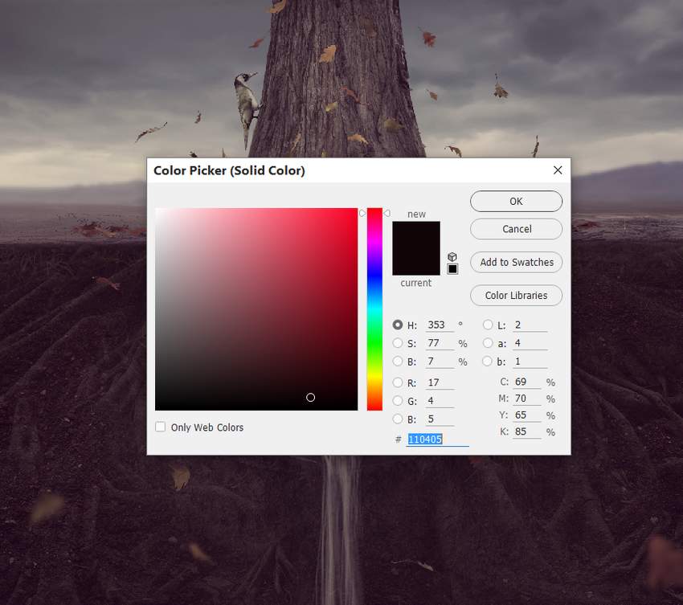Click the G value field showing 4
The height and width of the screenshot is (605, 683).
pyautogui.click(x=439, y=401)
